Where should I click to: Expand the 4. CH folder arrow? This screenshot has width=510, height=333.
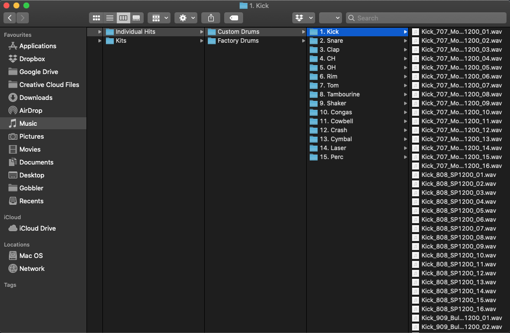pos(405,59)
